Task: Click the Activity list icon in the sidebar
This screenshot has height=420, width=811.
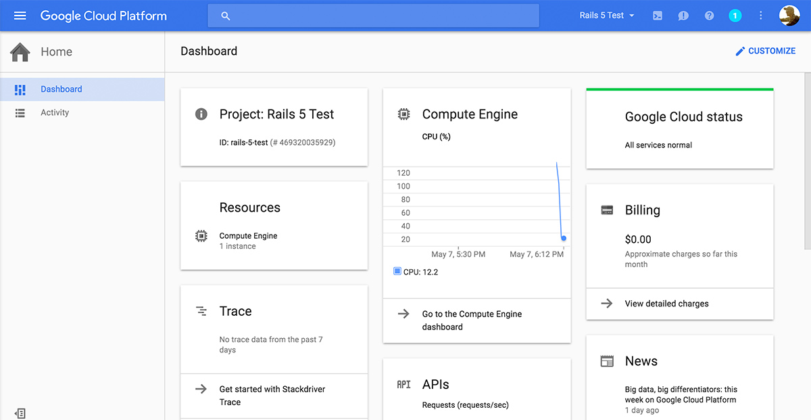Action: tap(20, 113)
